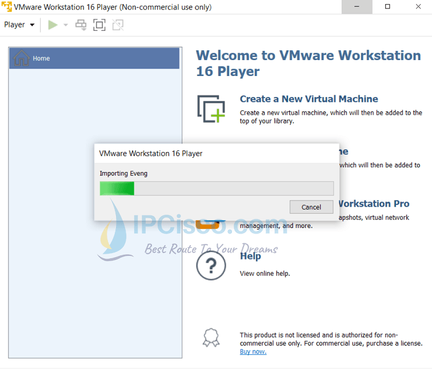This screenshot has width=432, height=369.
Task: Click the Buy now link
Action: (x=253, y=352)
